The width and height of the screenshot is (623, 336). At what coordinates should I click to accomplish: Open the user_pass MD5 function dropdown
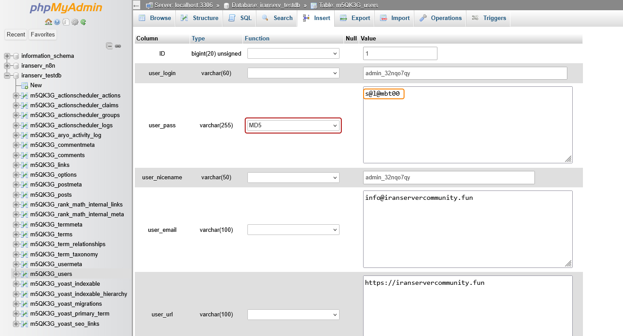tap(293, 125)
